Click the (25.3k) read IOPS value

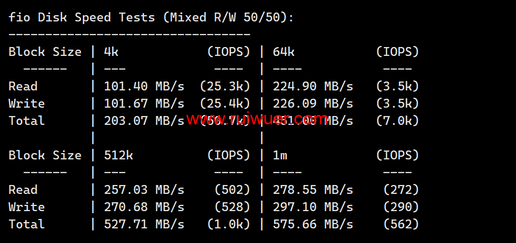click(225, 86)
